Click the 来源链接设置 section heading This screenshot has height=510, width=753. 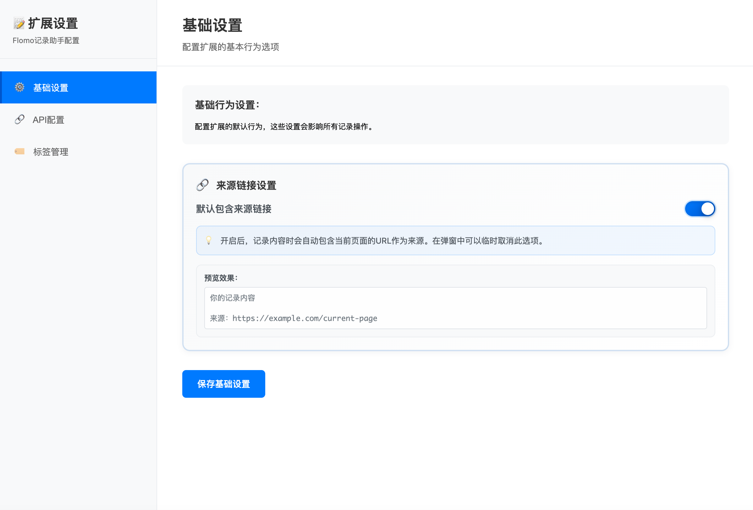coord(246,186)
